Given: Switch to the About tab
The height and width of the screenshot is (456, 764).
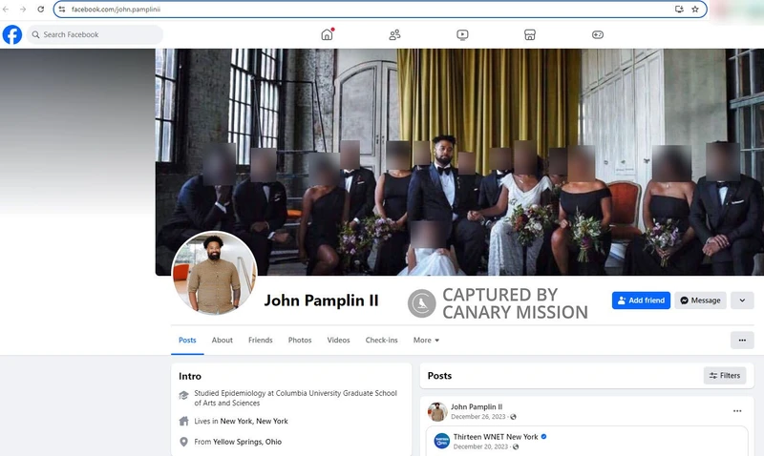Looking at the screenshot, I should pyautogui.click(x=223, y=341).
